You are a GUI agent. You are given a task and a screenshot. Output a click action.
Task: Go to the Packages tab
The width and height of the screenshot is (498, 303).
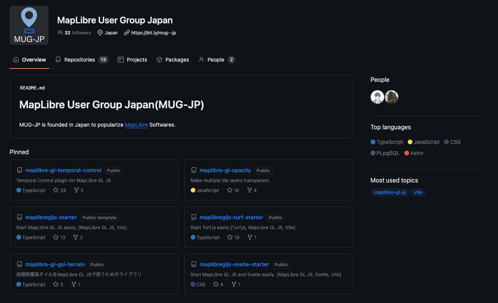[173, 60]
